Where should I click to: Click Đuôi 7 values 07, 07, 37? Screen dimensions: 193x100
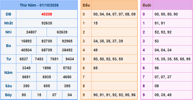(163, 77)
